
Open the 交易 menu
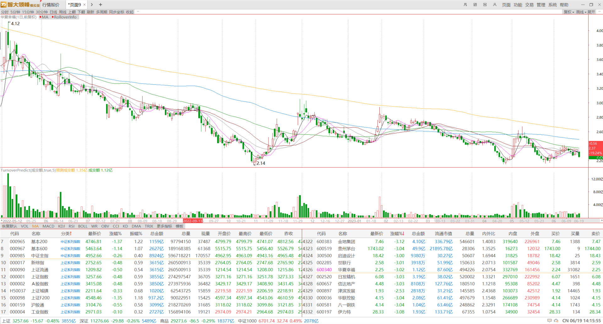pyautogui.click(x=530, y=5)
